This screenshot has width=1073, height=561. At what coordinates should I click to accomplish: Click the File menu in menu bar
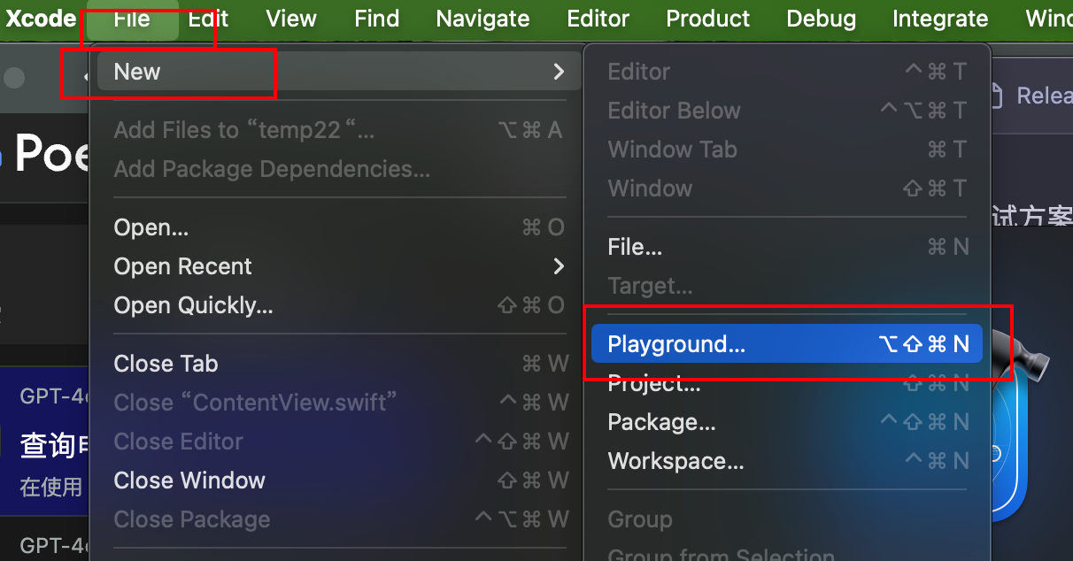click(x=132, y=19)
